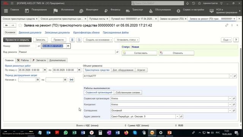This screenshot has width=243, height=137.
Task: Open the Calculator from the taskbar
Action: (x=100, y=133)
